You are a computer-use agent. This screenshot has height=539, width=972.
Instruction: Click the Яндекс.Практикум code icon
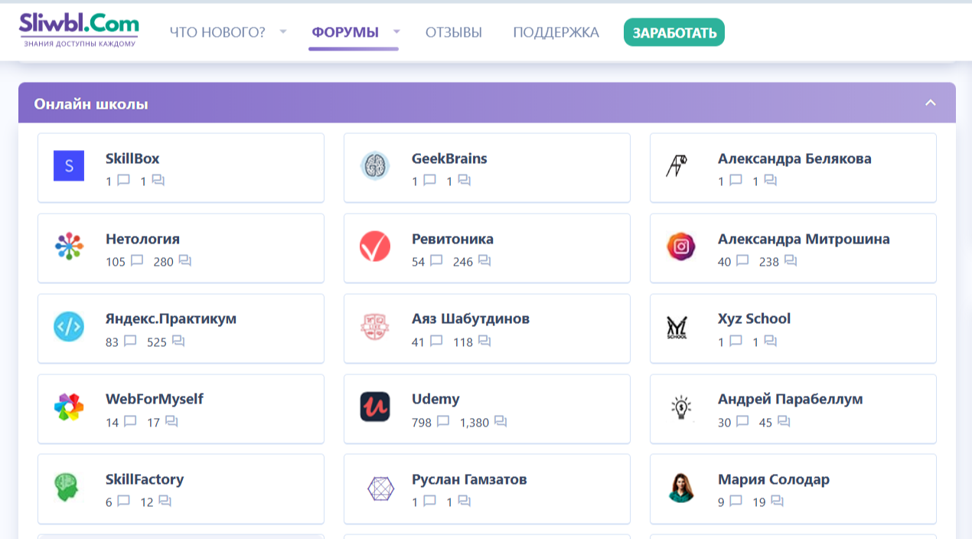69,327
